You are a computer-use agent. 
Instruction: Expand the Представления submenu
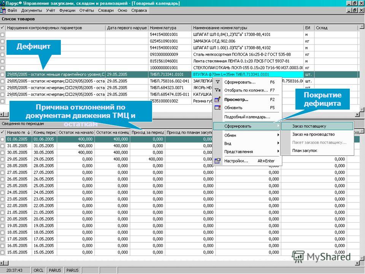[x=248, y=152]
